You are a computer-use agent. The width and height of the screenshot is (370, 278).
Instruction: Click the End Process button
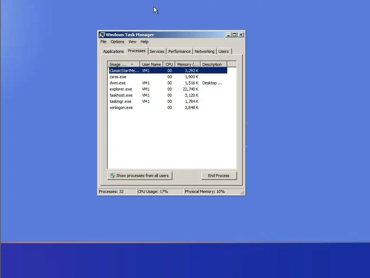click(219, 176)
